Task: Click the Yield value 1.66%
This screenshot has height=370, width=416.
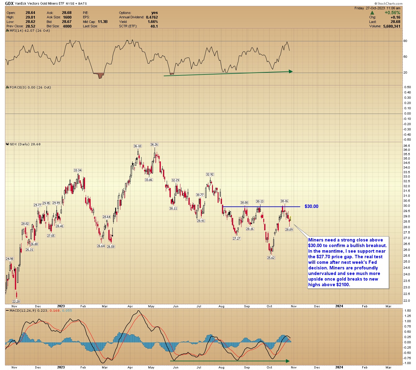Action: click(x=153, y=22)
